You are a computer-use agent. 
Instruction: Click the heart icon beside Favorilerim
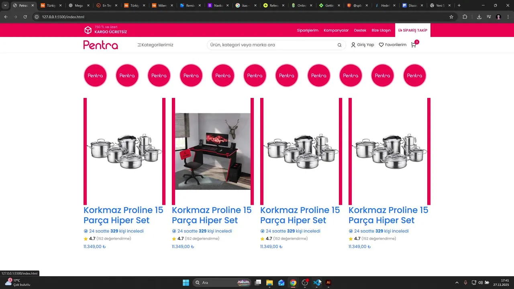[381, 45]
